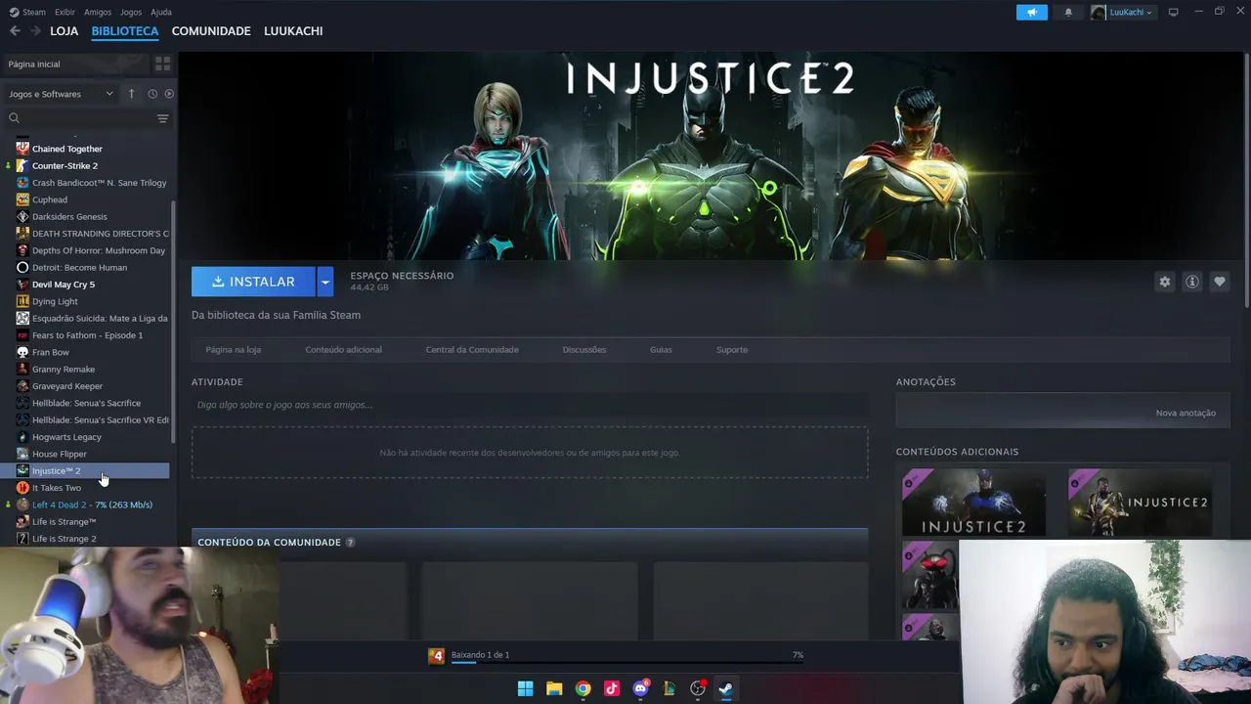Viewport: 1251px width, 704px height.
Task: Open first Injustice 2 DLC thumbnail
Action: pos(974,503)
